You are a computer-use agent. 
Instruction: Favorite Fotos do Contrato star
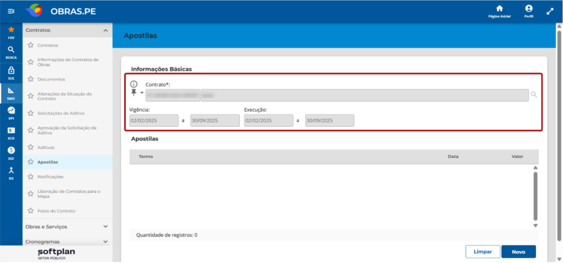[31, 211]
